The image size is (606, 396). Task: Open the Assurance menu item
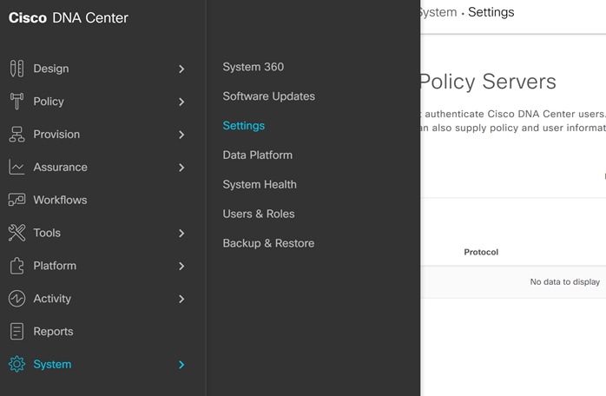pos(60,167)
